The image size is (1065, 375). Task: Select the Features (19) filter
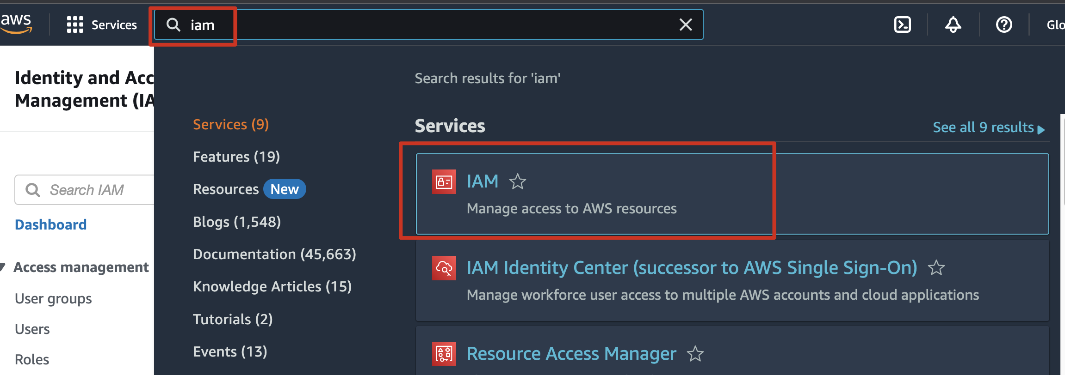click(x=236, y=157)
